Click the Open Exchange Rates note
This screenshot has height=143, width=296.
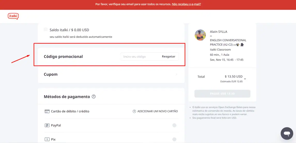tap(224, 111)
